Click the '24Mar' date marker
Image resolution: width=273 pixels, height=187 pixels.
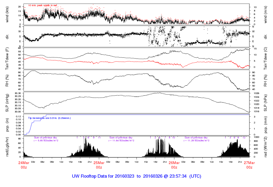coord(24,163)
